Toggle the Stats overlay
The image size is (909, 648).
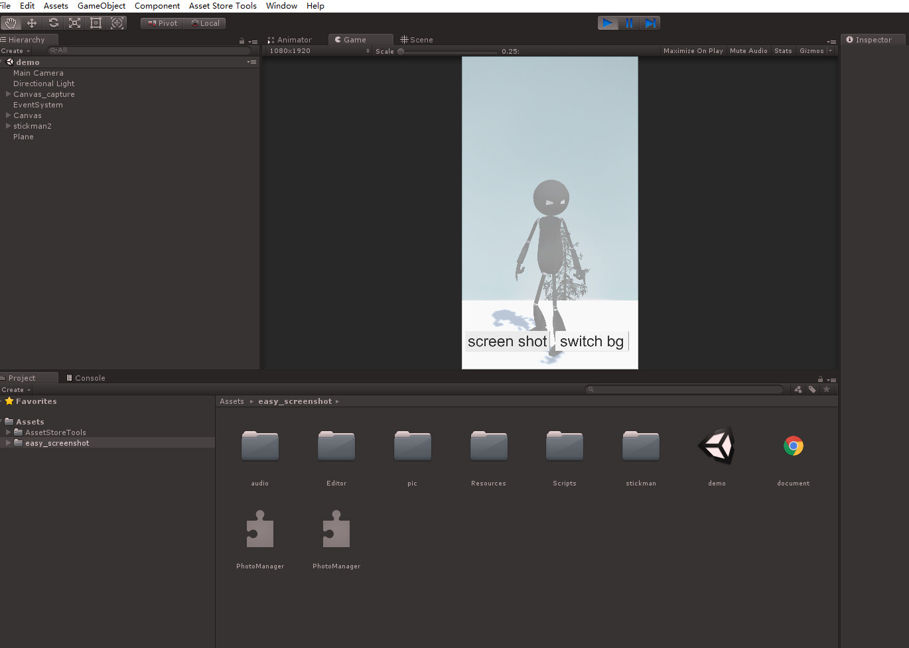[783, 50]
